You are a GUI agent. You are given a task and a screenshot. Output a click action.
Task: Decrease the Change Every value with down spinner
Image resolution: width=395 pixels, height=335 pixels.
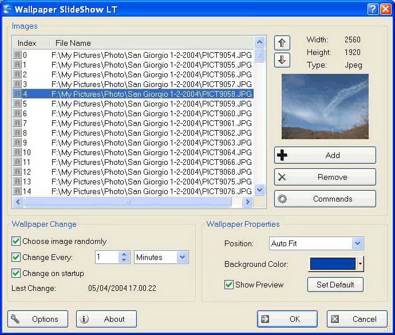click(124, 260)
